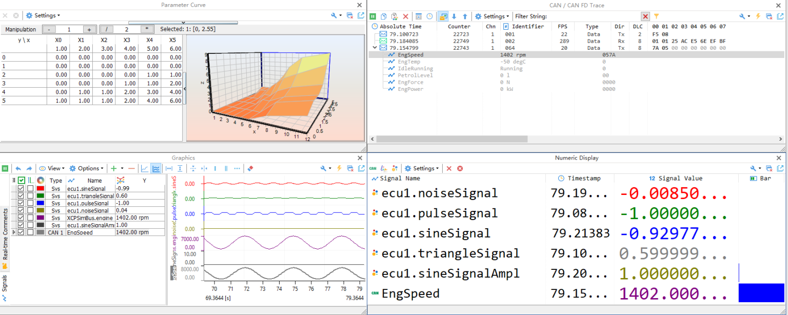Image resolution: width=788 pixels, height=315 pixels.
Task: Click into the Filter String input field
Action: click(x=594, y=16)
